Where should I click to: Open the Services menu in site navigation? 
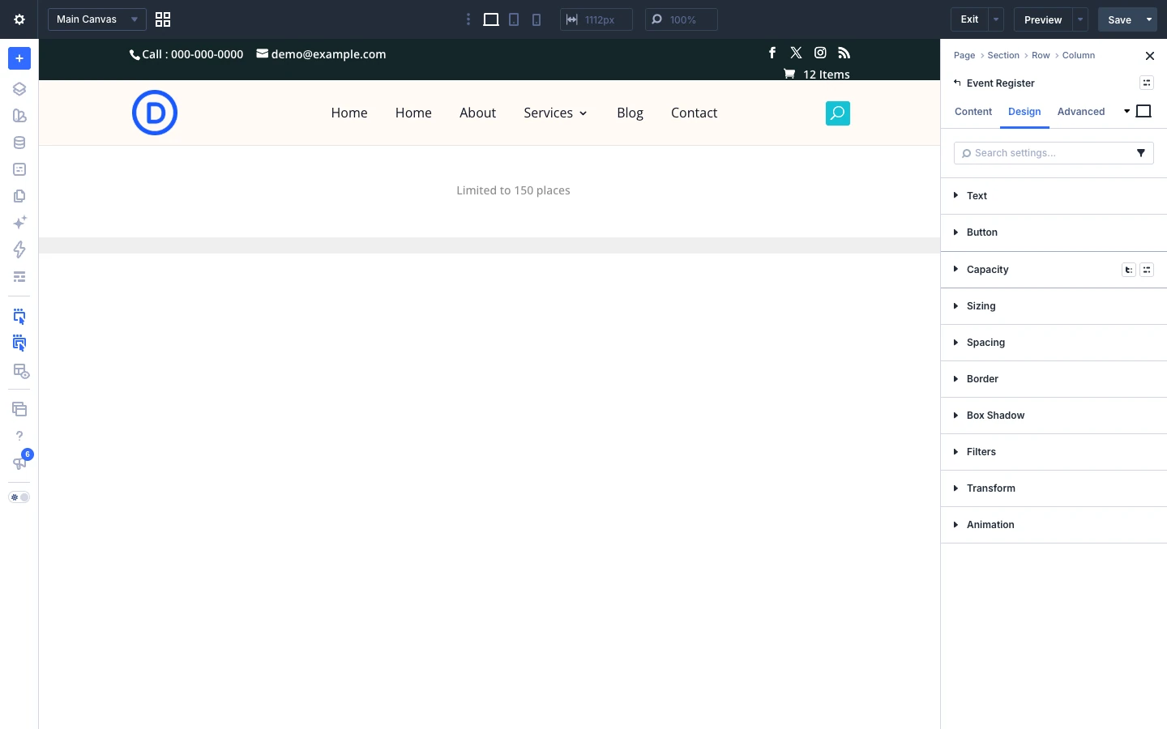coord(555,113)
